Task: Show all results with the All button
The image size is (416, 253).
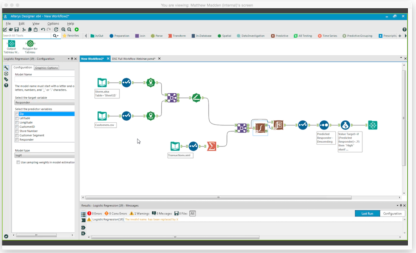Action: (x=192, y=214)
